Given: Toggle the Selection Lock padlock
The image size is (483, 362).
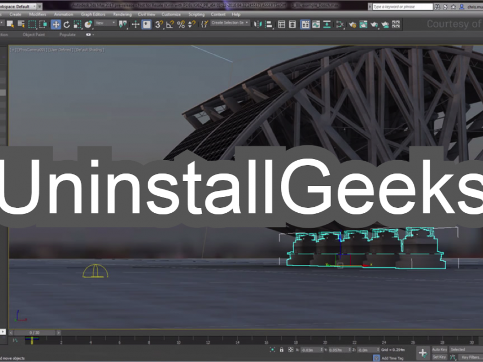Looking at the screenshot, I should point(281,350).
